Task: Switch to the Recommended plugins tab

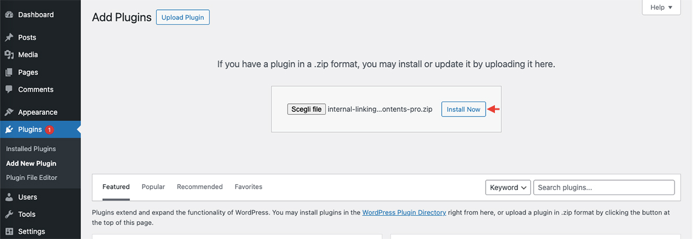Action: [200, 186]
